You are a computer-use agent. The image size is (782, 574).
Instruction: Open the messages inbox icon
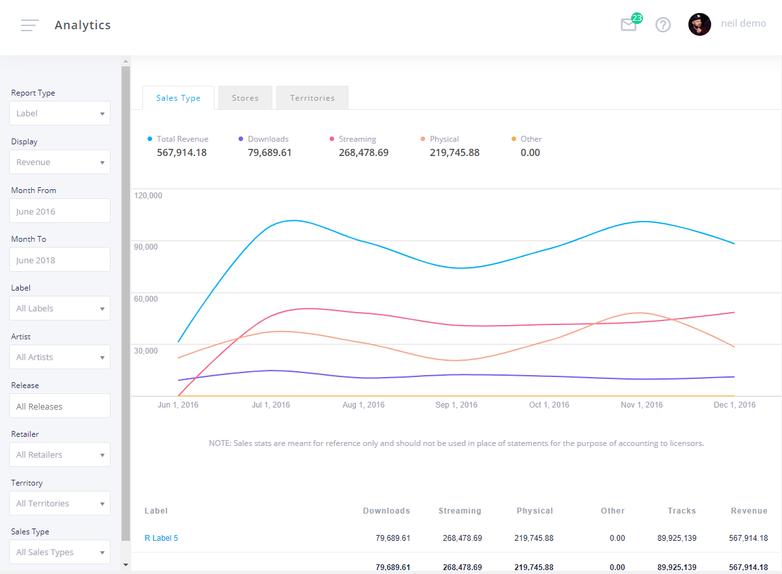tap(628, 25)
